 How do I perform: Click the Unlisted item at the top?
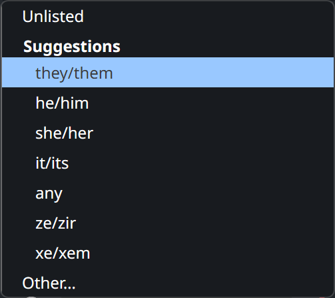168,16
